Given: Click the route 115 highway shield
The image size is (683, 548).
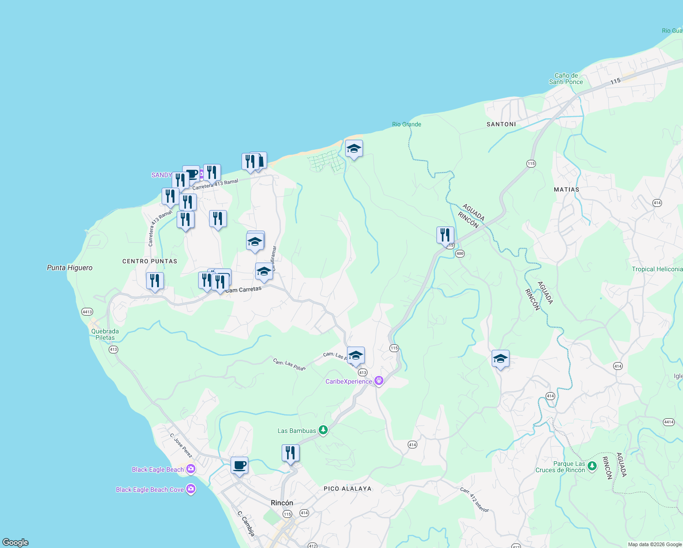Looking at the screenshot, I should coord(394,347).
